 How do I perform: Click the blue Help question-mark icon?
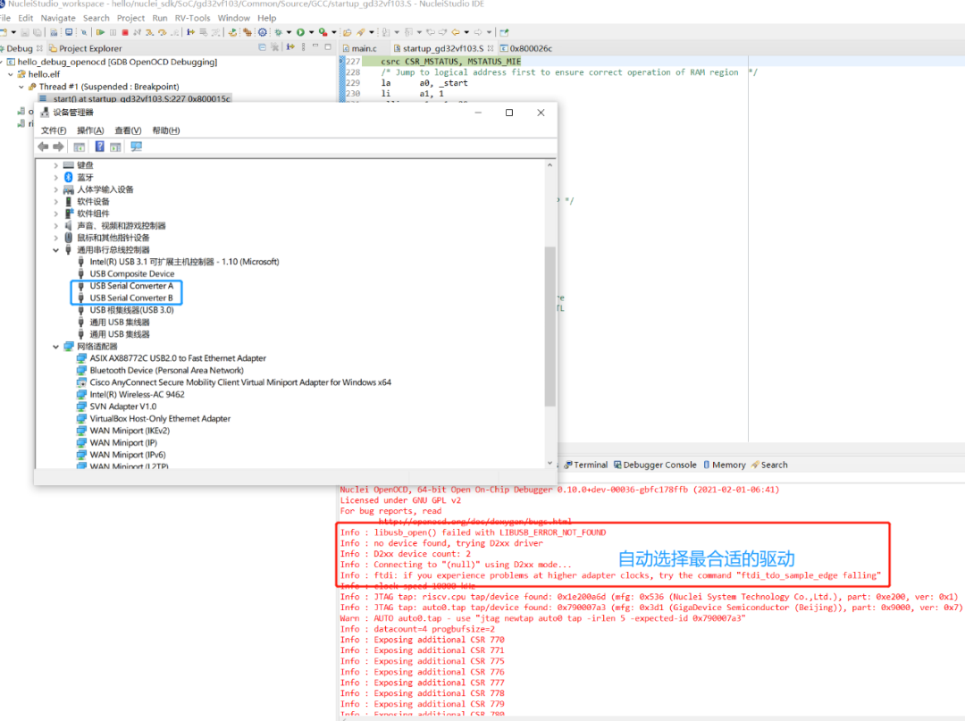click(99, 147)
